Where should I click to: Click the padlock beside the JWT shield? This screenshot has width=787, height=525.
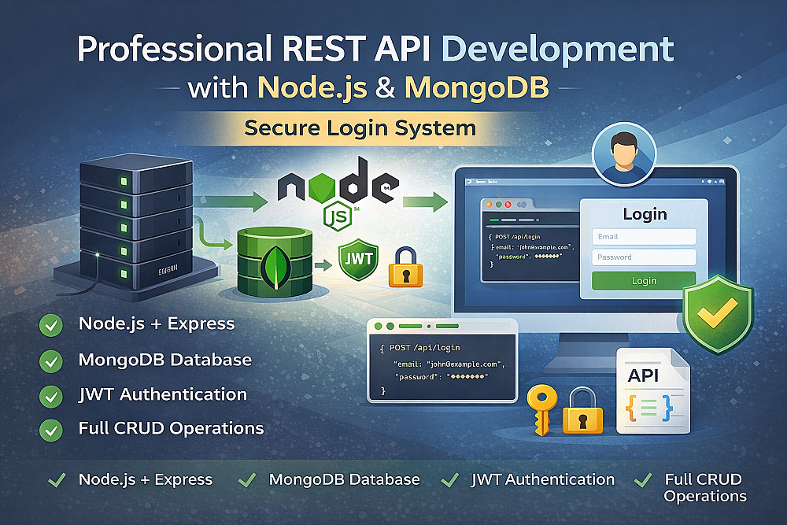[405, 267]
